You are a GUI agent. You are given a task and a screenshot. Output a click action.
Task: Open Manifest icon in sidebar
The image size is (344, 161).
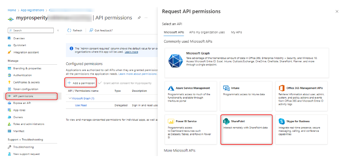[9, 131]
